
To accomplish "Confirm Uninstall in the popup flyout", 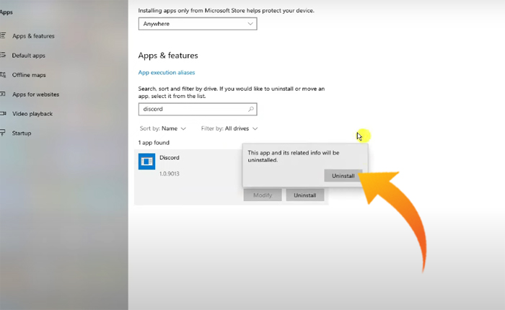I will coord(343,176).
